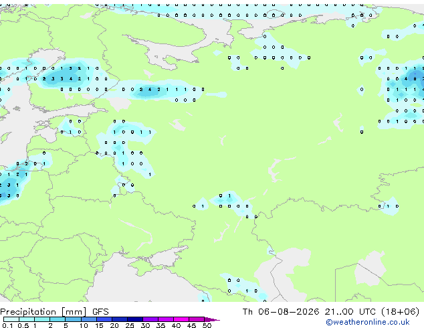Click the legend scale label '25'
Screen dimensions: 424x328
tap(130, 325)
